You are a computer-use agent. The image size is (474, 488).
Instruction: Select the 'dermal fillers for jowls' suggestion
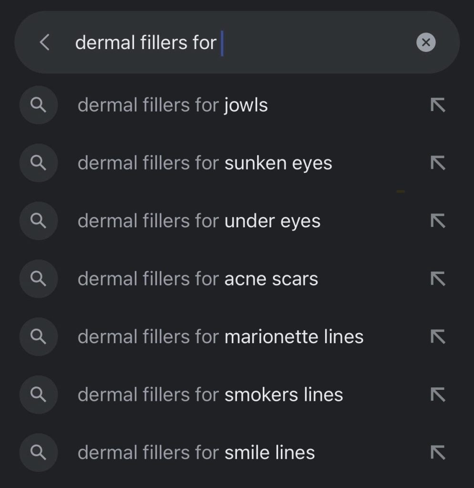click(x=173, y=105)
